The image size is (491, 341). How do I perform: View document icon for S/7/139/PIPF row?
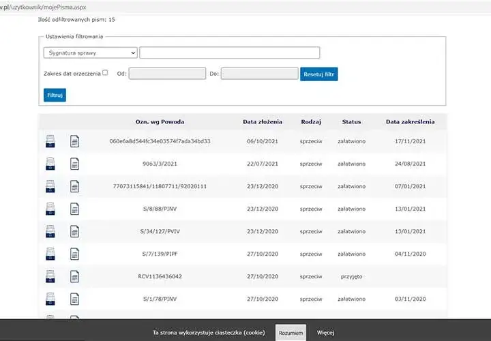[74, 254]
